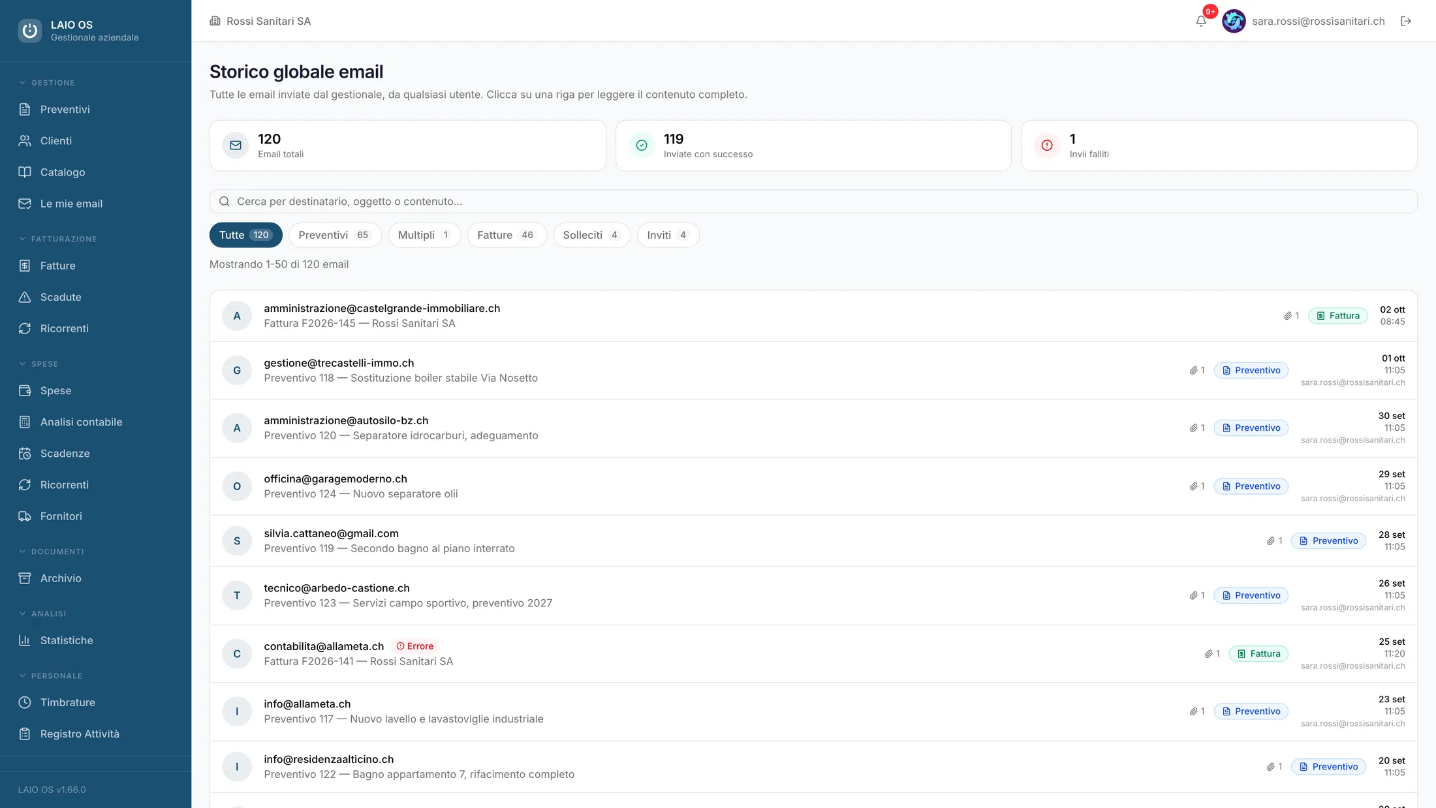Open Spese in the sidebar

(x=95, y=390)
